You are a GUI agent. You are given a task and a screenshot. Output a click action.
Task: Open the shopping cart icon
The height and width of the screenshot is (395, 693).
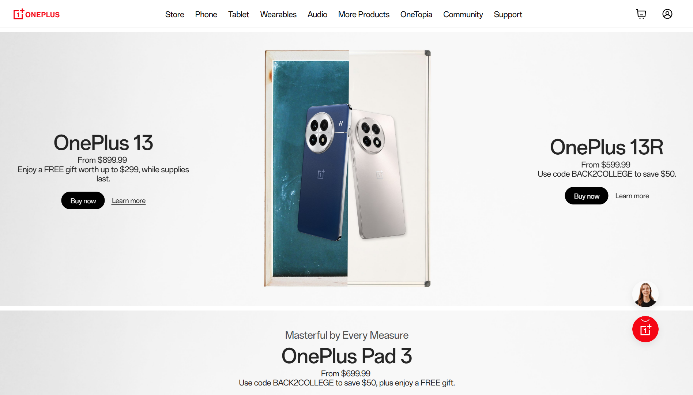point(641,14)
